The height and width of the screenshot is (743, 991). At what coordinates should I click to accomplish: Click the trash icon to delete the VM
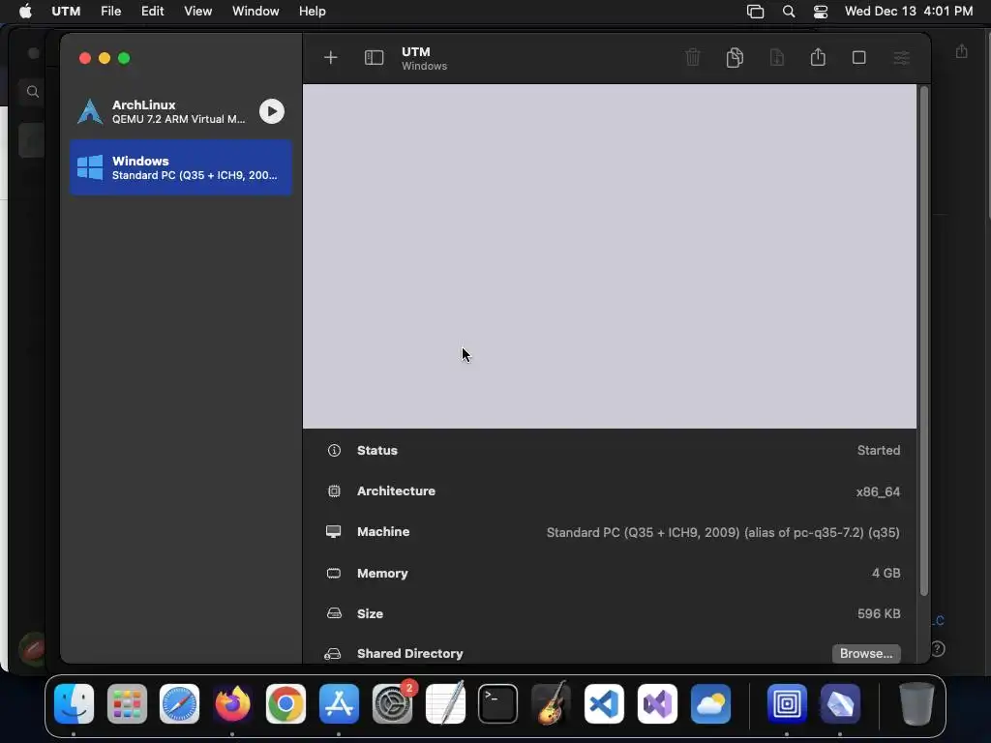693,57
